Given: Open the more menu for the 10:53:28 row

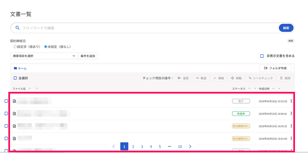Looking at the screenshot, I should tap(291, 101).
